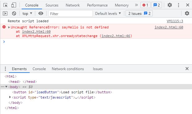
Task: Switch to the Sources tab
Action: (52, 5)
